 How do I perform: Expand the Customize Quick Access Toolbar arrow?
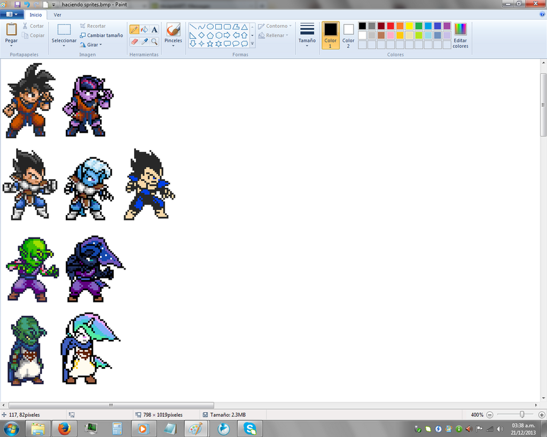point(54,5)
